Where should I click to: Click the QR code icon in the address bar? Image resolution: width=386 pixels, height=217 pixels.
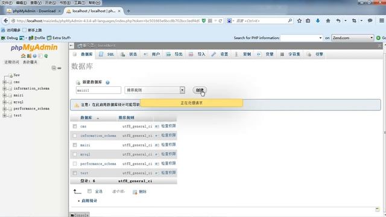tap(210, 21)
